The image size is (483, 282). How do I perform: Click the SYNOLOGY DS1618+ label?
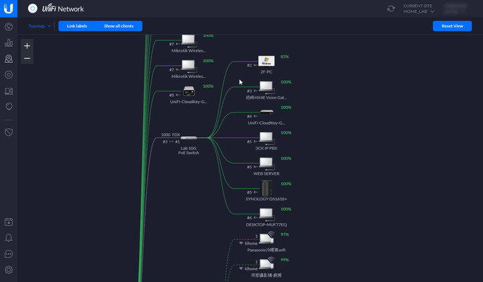point(266,199)
